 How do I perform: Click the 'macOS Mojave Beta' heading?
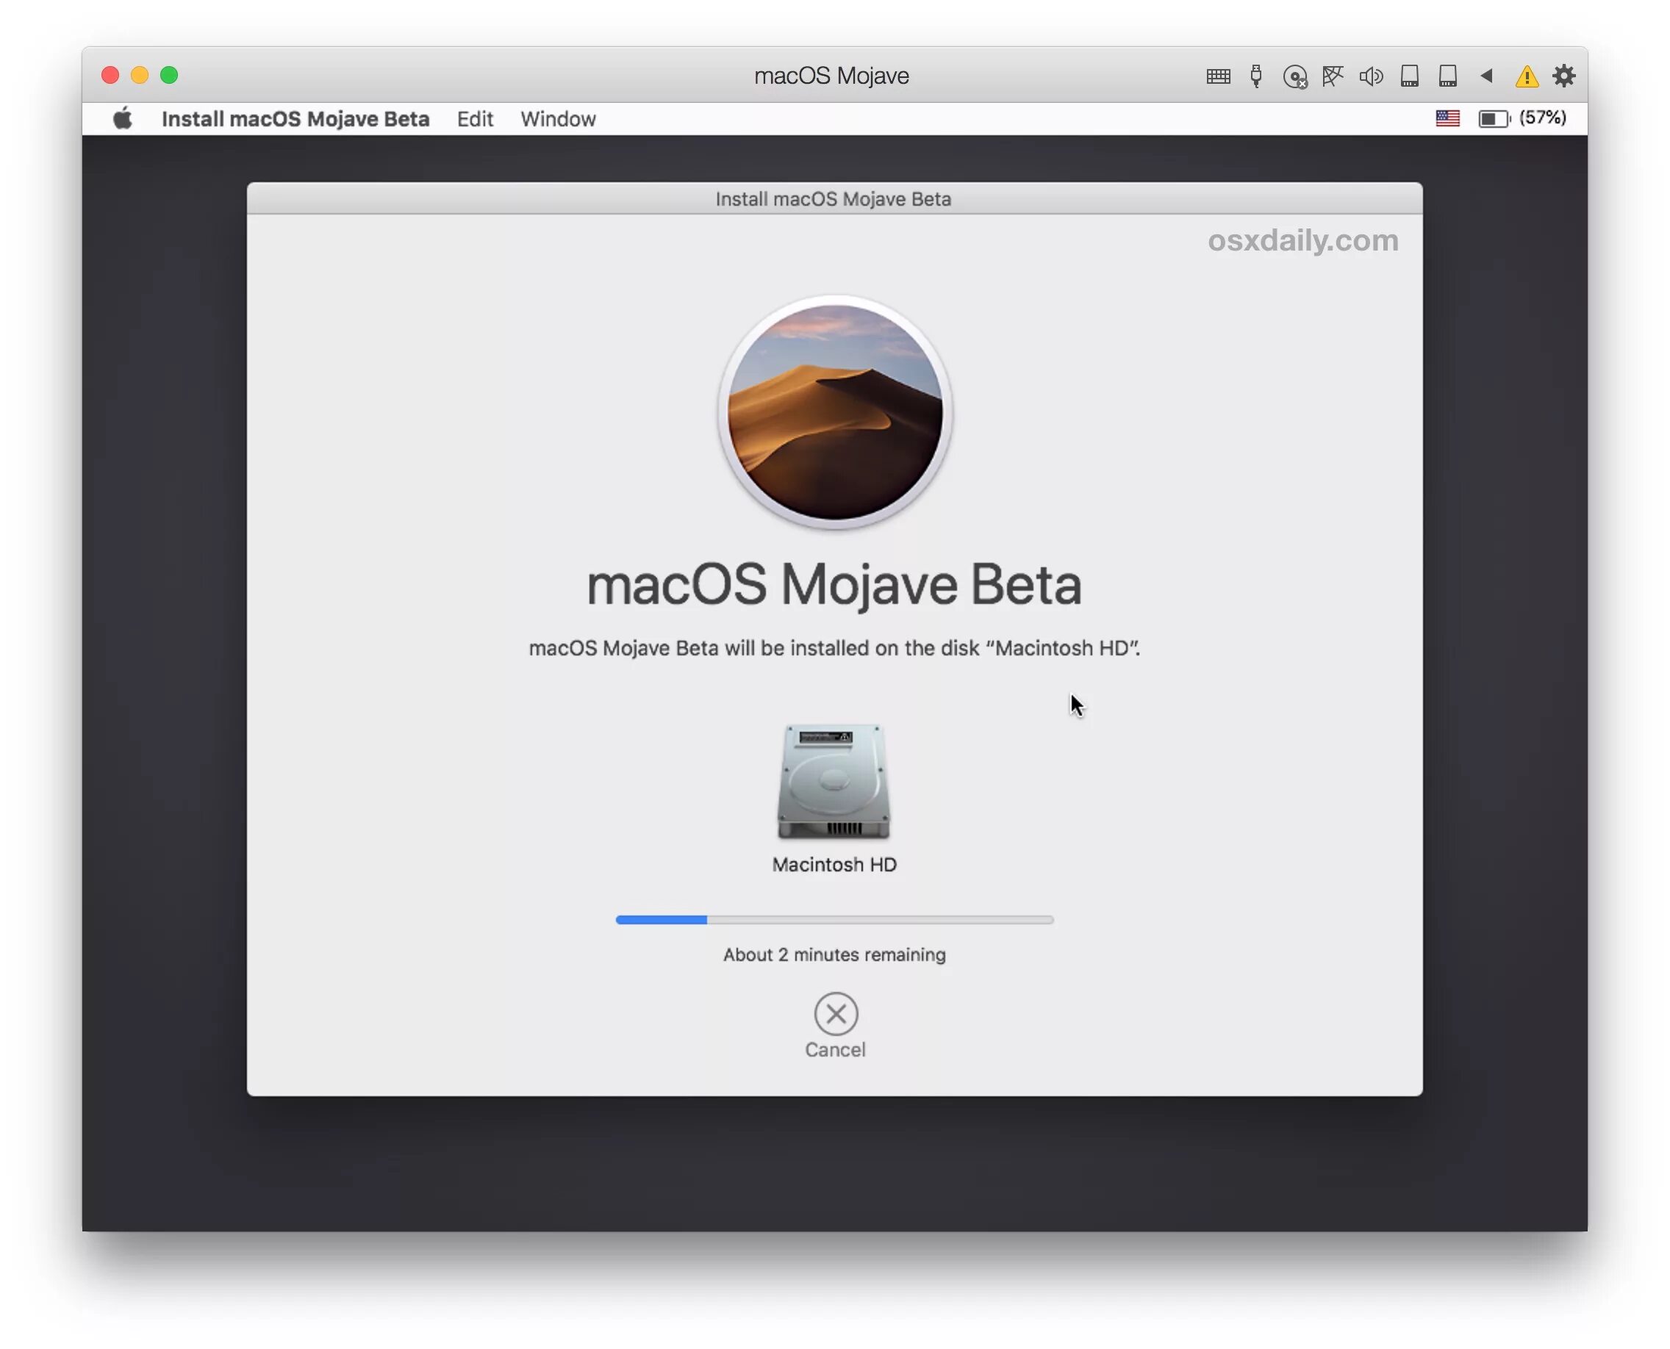(834, 584)
